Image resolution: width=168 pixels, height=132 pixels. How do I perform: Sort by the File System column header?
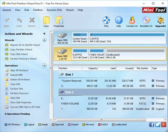pyautogui.click(x=142, y=68)
